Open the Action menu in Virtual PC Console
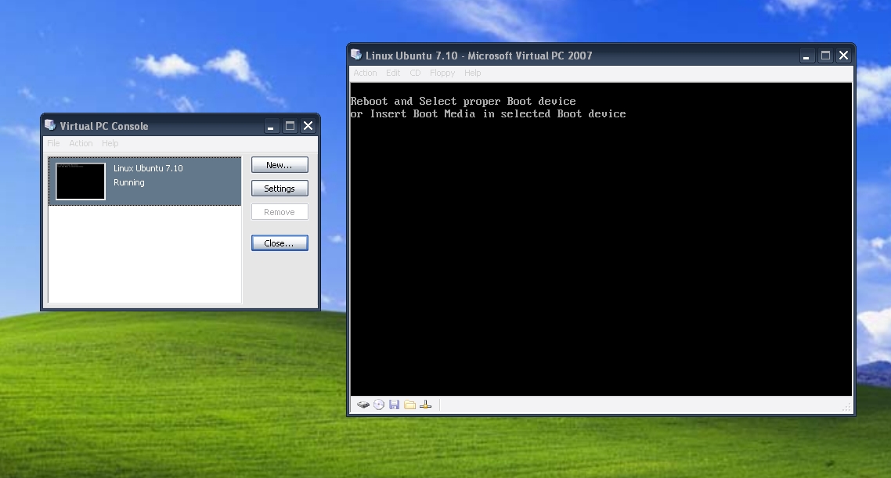The image size is (891, 478). point(81,143)
